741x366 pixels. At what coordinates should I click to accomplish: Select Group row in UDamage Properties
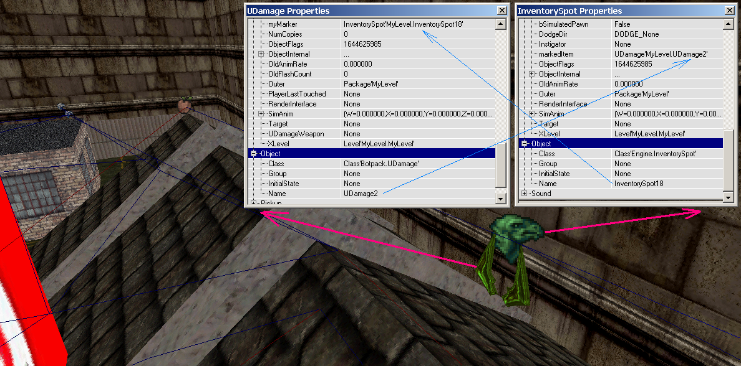pos(372,174)
